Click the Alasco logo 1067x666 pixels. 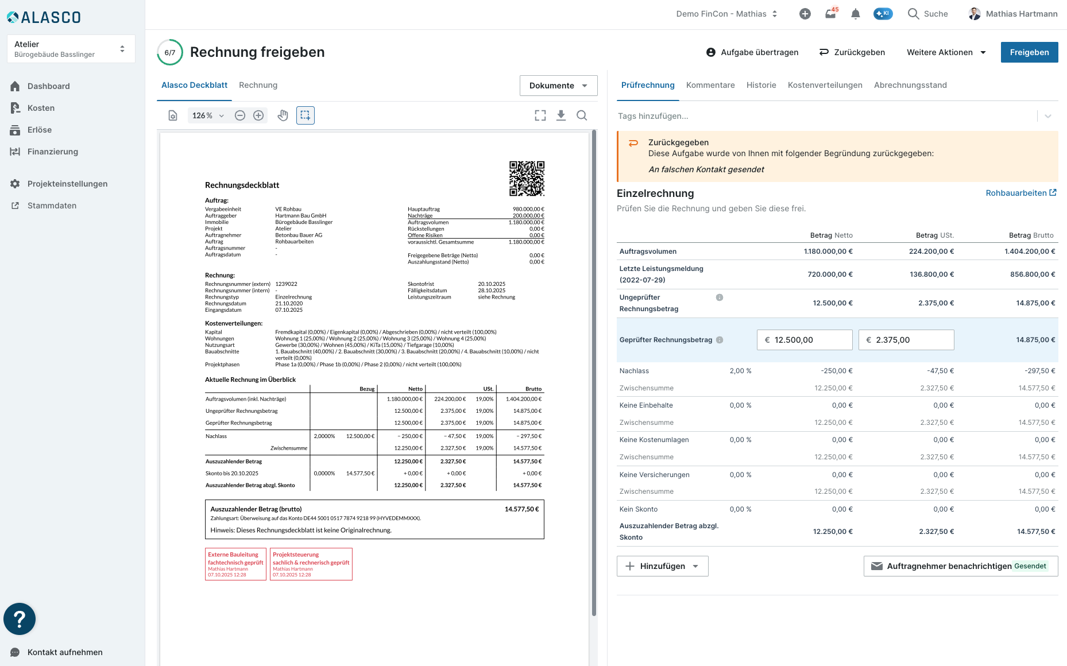44,17
